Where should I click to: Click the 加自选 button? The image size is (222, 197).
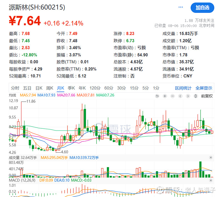(203, 8)
